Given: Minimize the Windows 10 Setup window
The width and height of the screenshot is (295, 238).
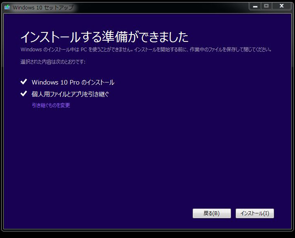Looking at the screenshot, I should click(255, 6).
